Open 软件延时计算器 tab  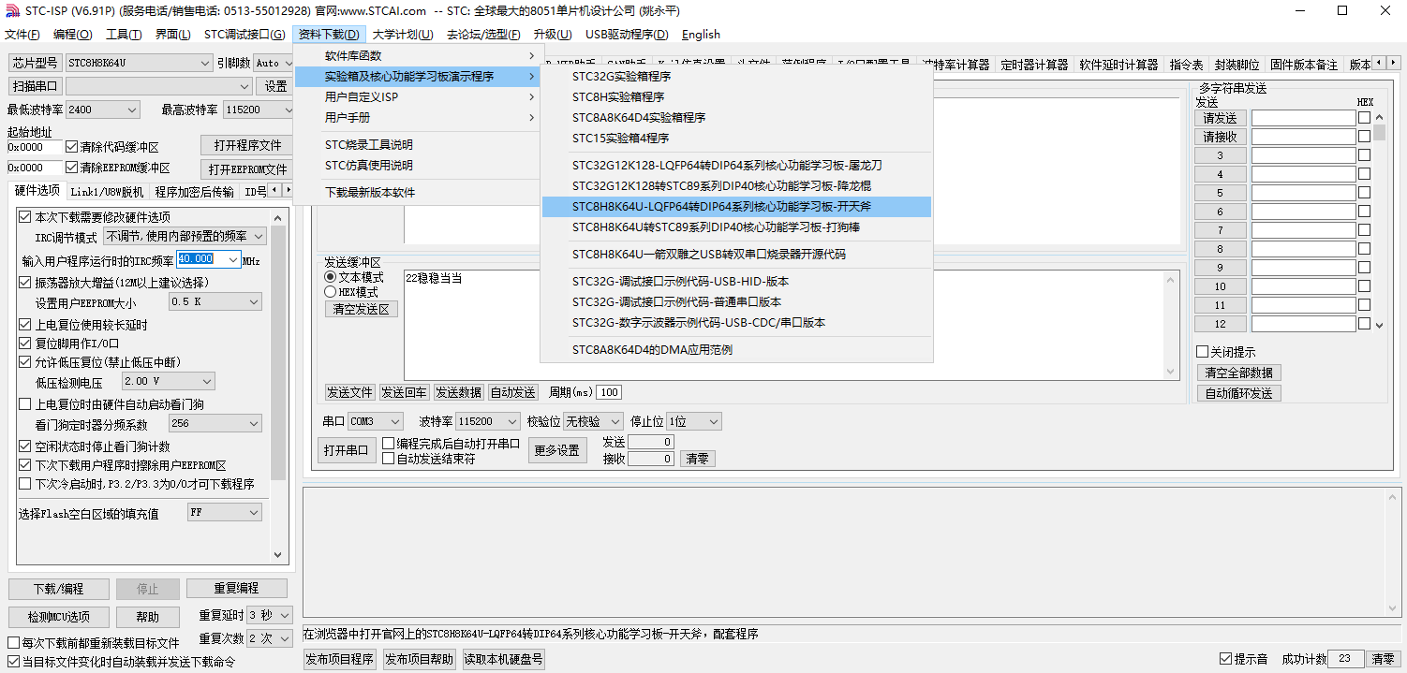click(x=1118, y=65)
